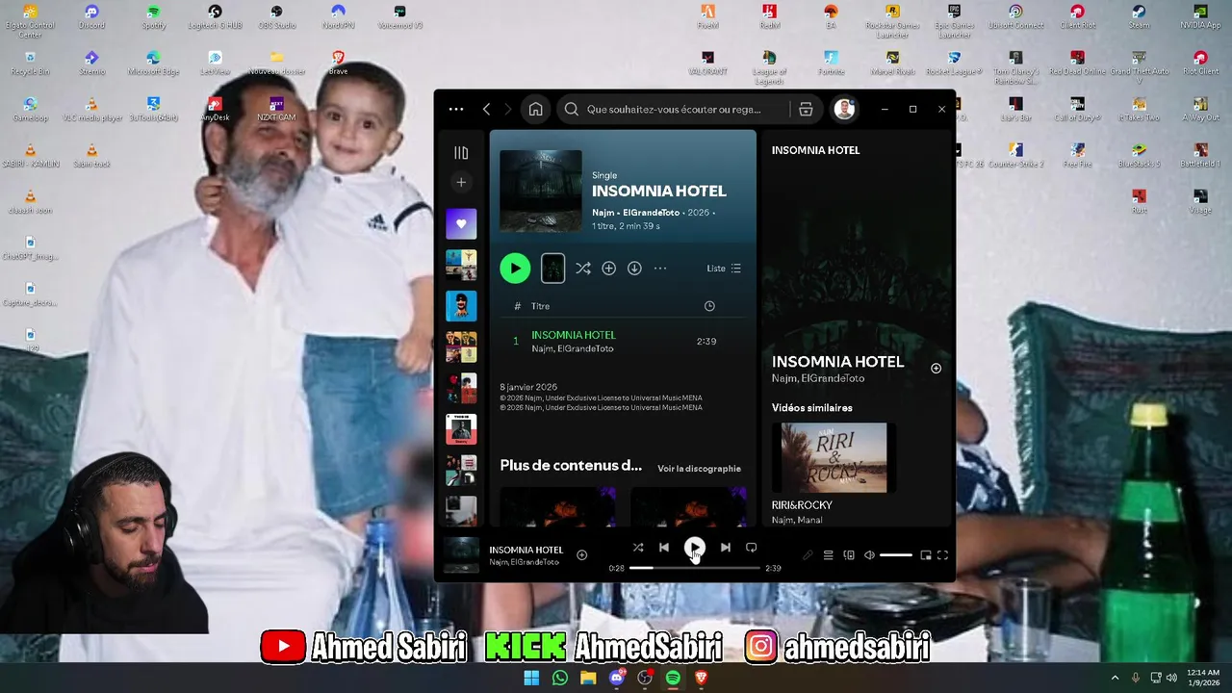The image size is (1232, 693).
Task: Open Rockstar Games Launcher shortcut
Action: point(892,21)
